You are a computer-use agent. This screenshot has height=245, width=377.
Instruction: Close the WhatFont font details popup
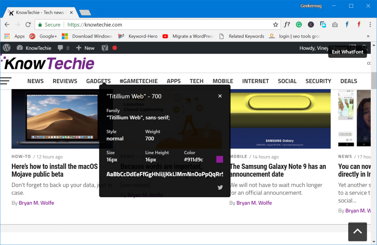pos(220,96)
